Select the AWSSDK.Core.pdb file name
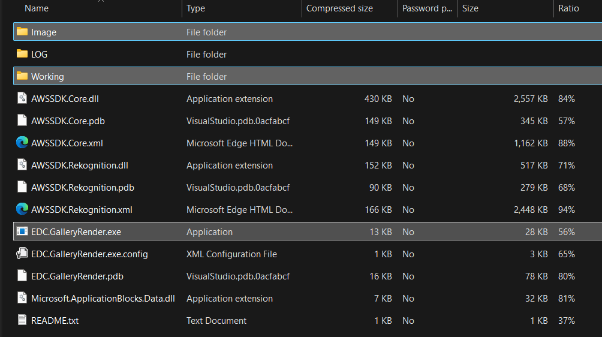This screenshot has width=602, height=337. pos(68,121)
